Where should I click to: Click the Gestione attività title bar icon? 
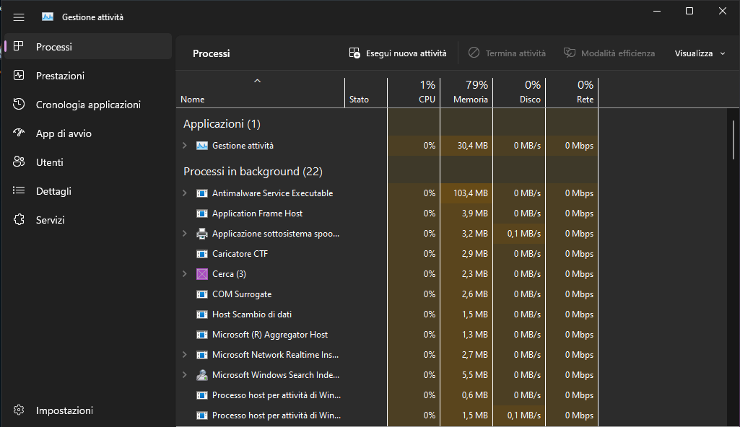[48, 17]
